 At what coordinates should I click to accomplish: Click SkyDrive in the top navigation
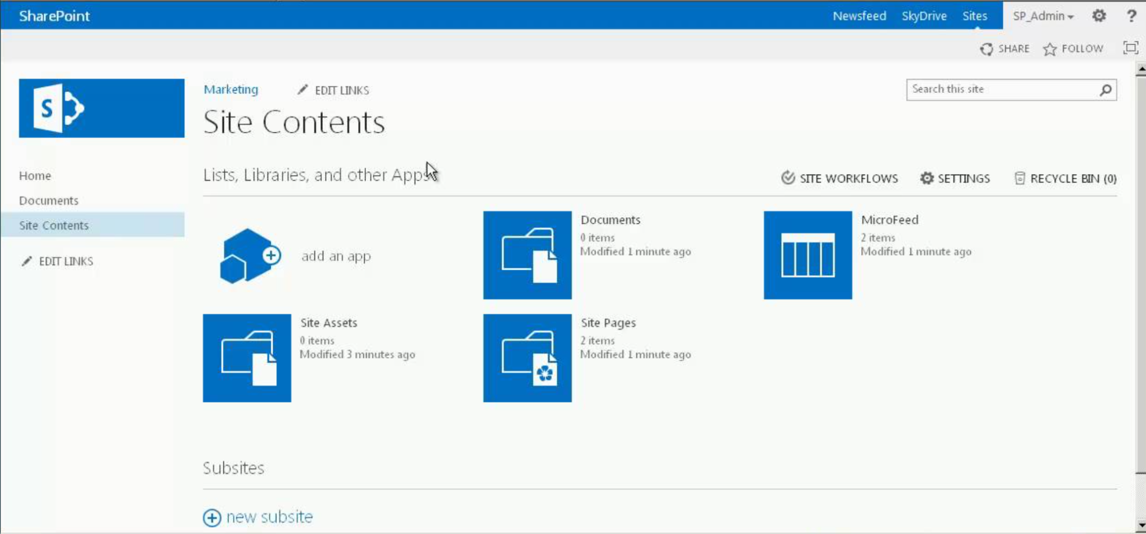click(925, 16)
